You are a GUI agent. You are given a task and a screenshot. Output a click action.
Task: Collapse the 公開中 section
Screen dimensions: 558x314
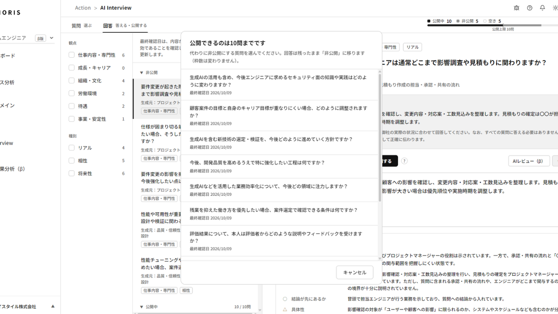[x=141, y=307]
